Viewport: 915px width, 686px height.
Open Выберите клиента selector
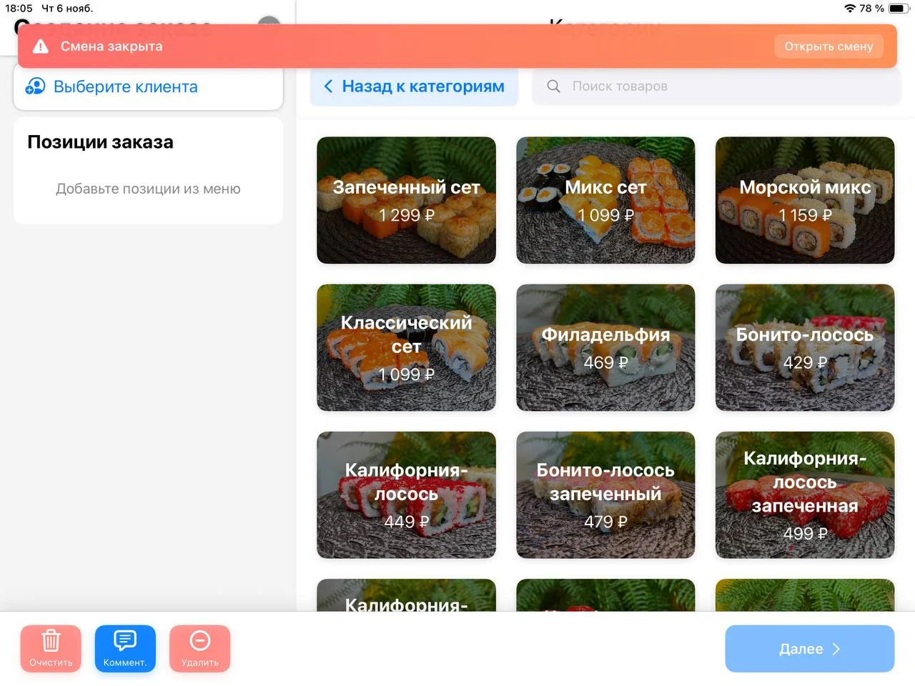pos(148,87)
